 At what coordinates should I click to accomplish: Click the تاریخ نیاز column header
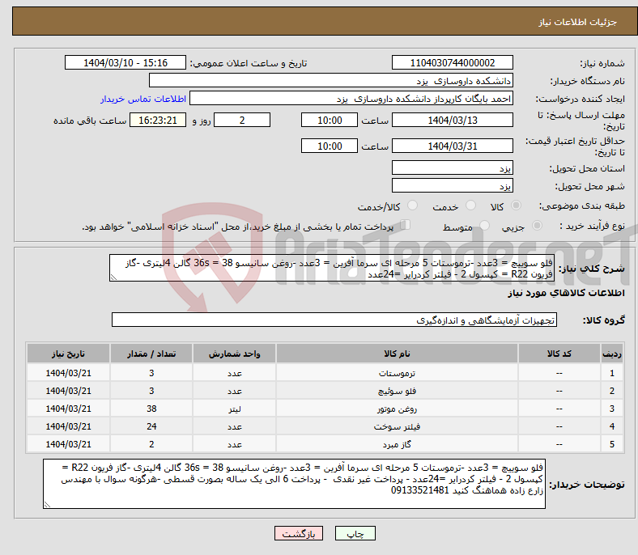68,354
